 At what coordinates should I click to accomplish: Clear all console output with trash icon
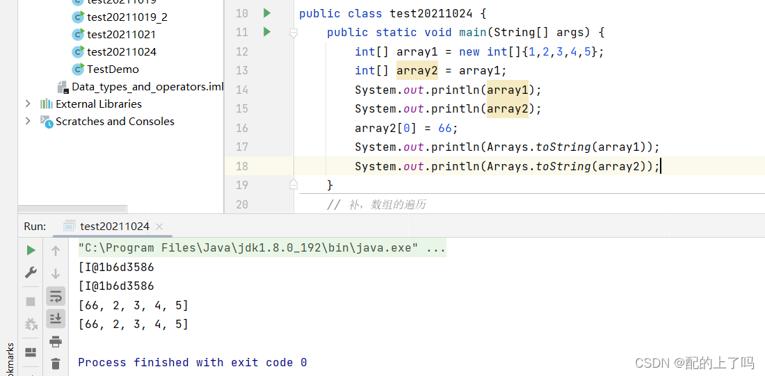click(x=56, y=363)
